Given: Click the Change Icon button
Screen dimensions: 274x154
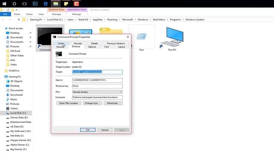Looking at the screenshot, I should click(x=92, y=103).
